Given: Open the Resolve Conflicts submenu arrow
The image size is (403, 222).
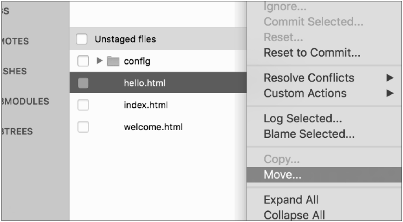Looking at the screenshot, I should click(390, 78).
